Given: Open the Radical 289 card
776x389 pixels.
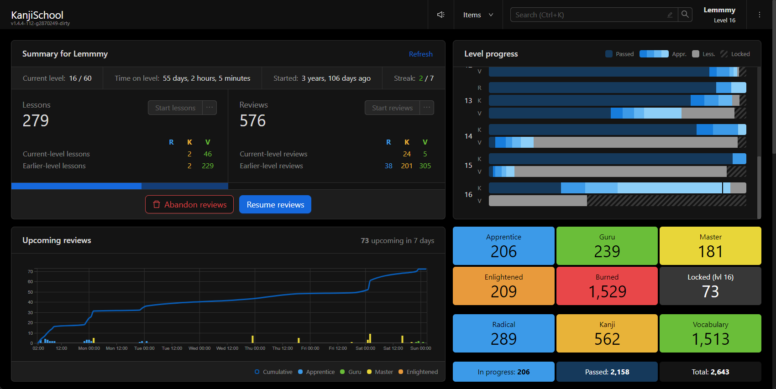Looking at the screenshot, I should click(x=503, y=333).
